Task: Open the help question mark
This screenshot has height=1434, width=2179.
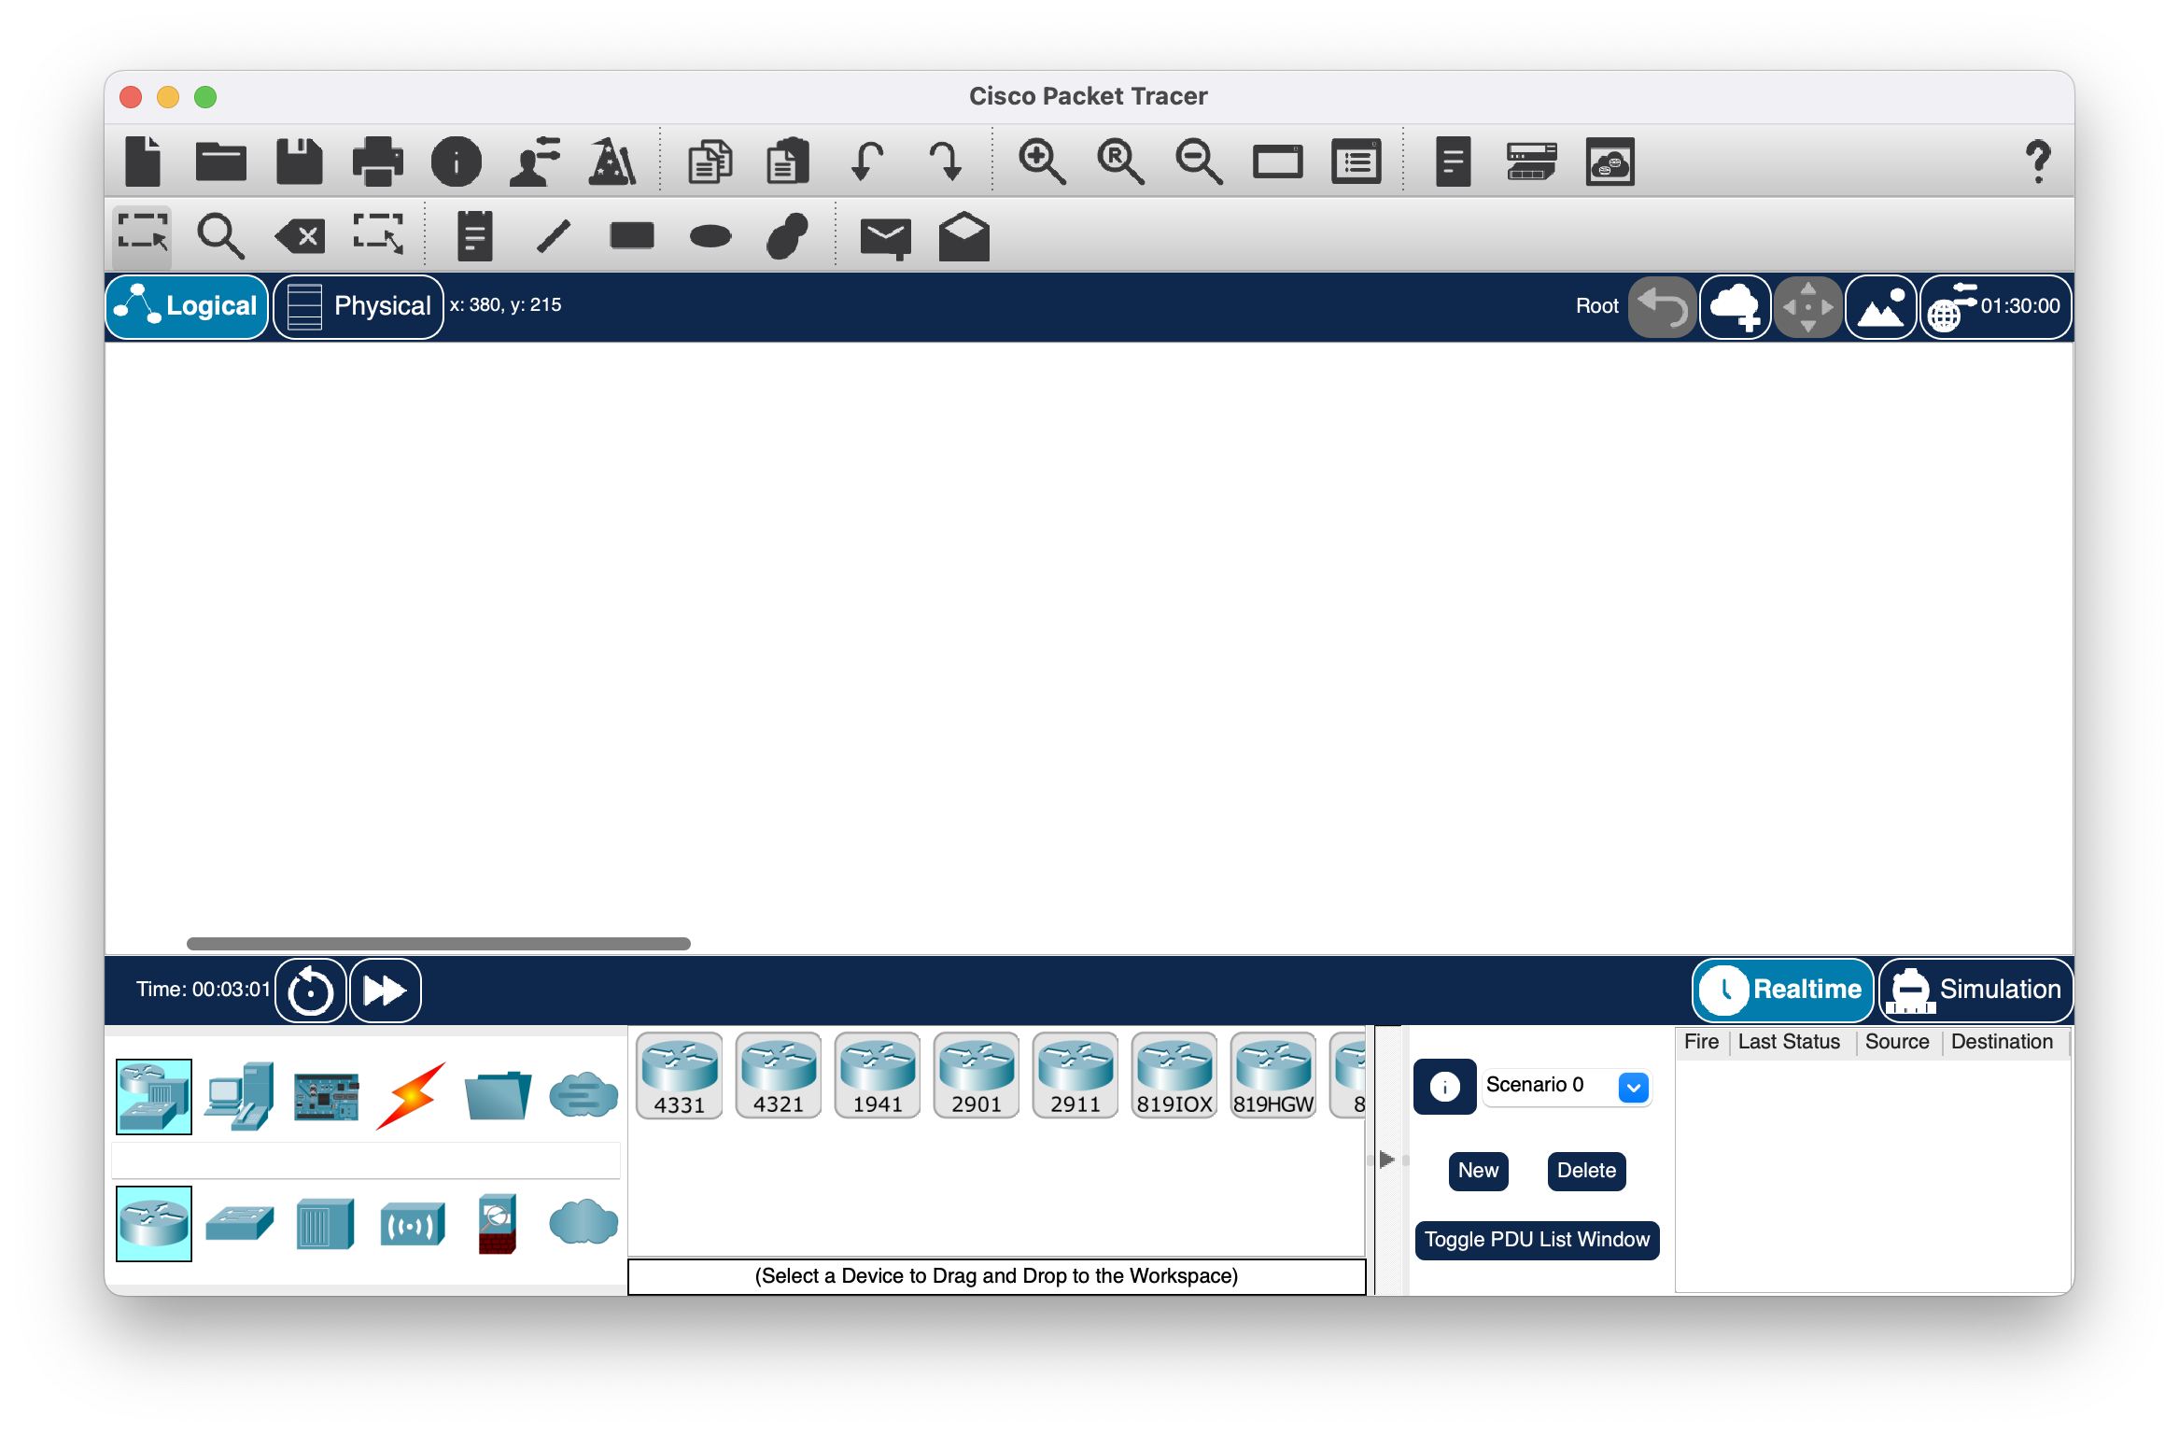Action: point(2037,162)
